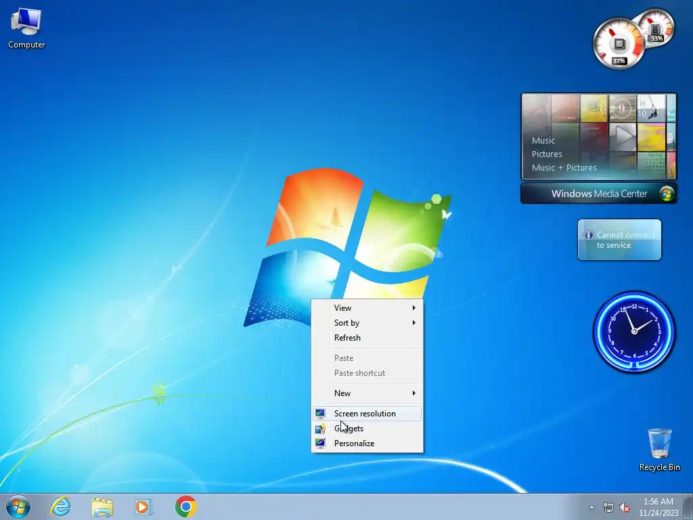Open Google Chrome from taskbar
Screen dimensions: 693x520
click(x=186, y=506)
